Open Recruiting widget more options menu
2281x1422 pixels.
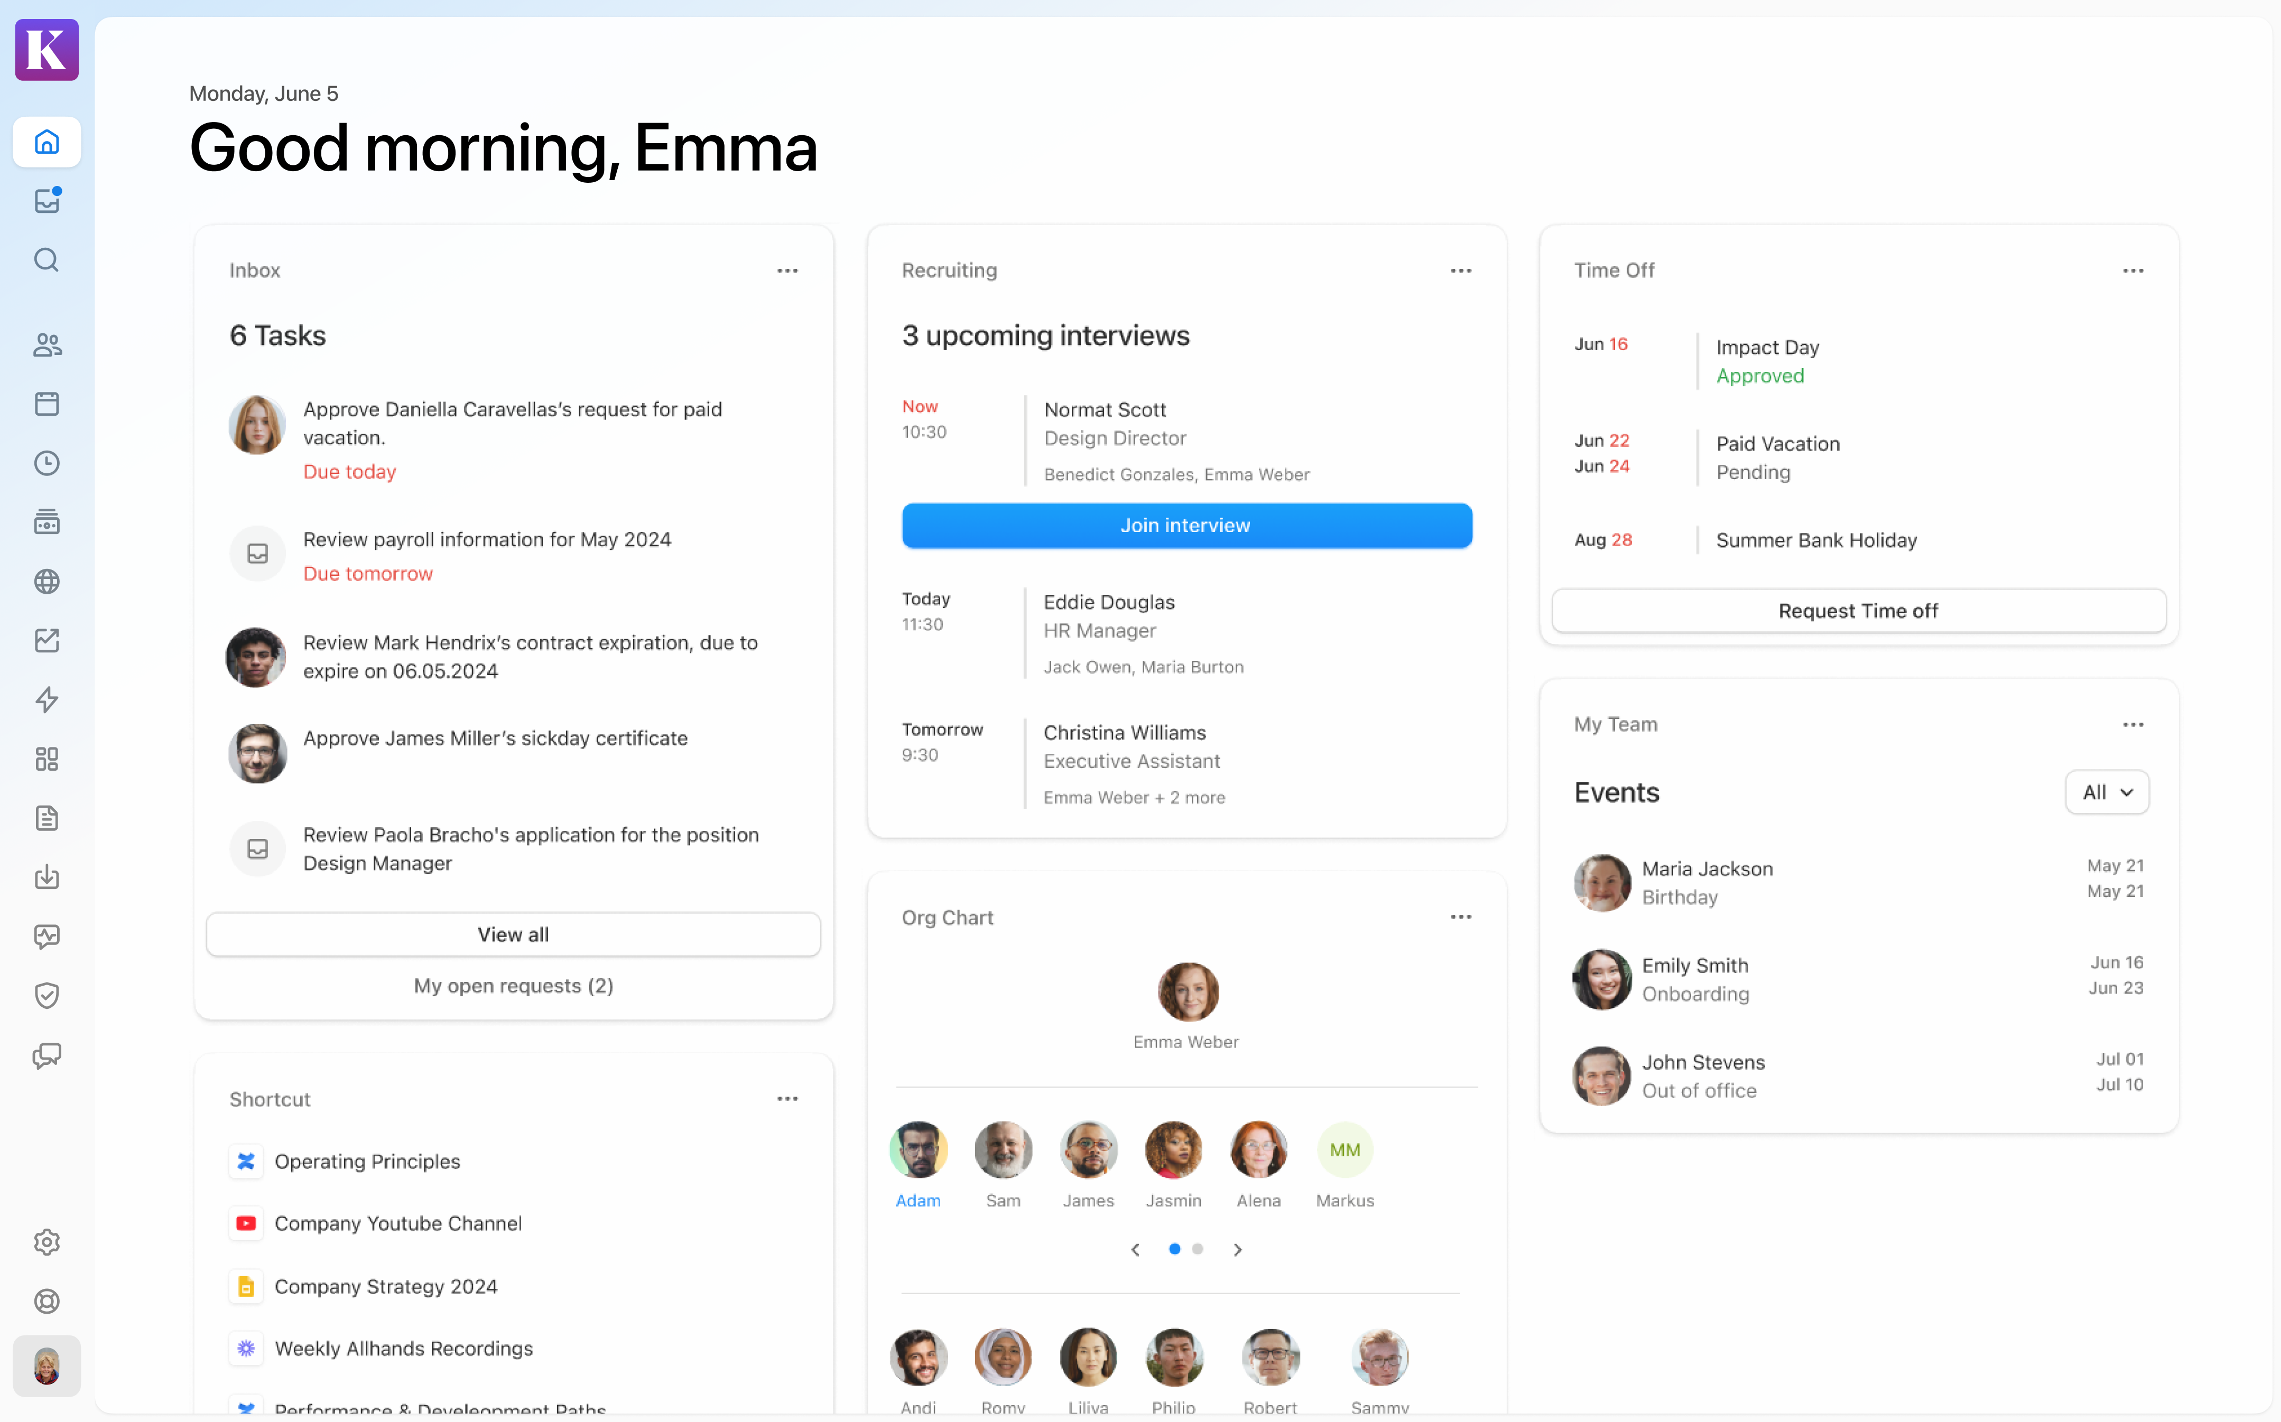1460,271
